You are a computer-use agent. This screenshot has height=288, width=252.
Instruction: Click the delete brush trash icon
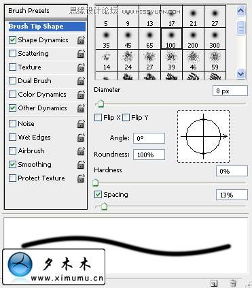(x=233, y=283)
